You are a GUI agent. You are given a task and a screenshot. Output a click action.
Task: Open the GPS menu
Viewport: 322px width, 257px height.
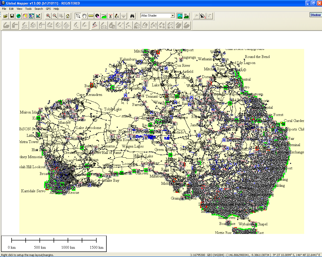tap(48, 9)
